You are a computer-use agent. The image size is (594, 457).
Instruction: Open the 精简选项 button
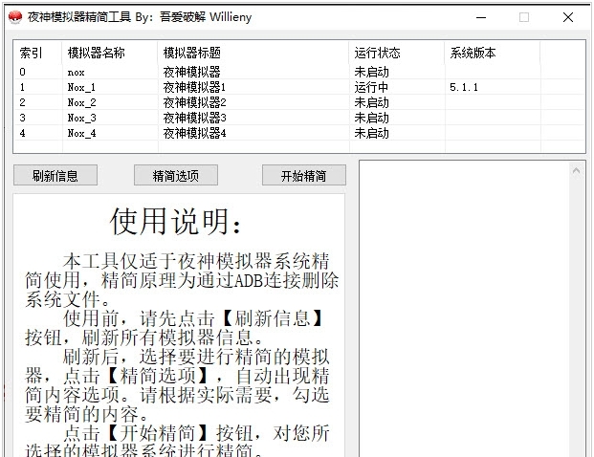tap(176, 175)
